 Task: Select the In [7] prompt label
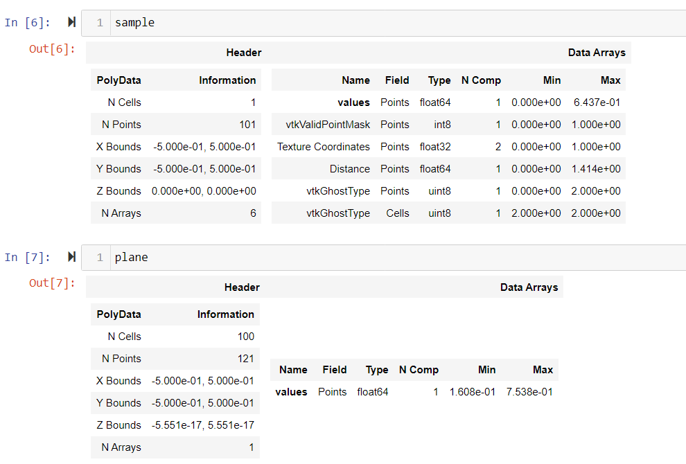(27, 257)
